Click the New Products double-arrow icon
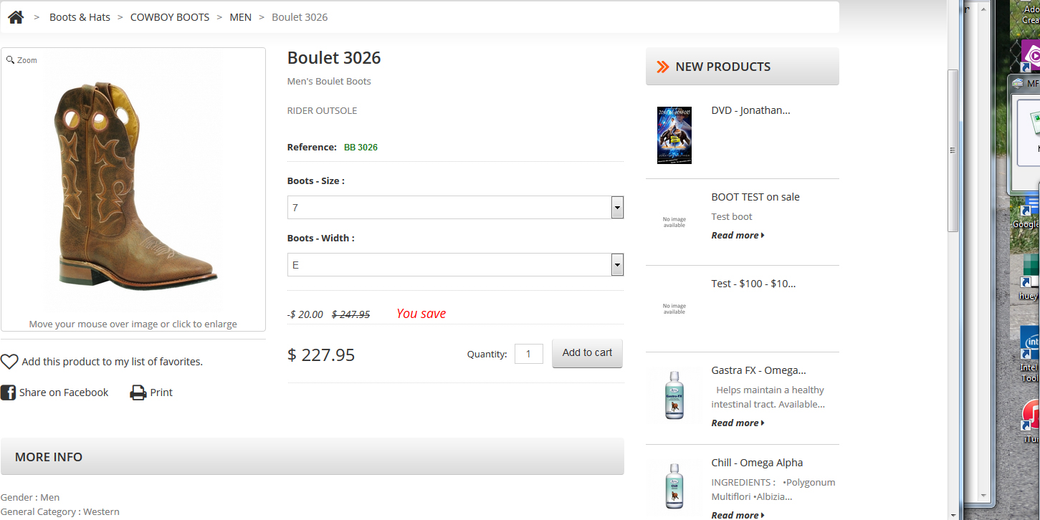This screenshot has width=1040, height=520. point(663,67)
